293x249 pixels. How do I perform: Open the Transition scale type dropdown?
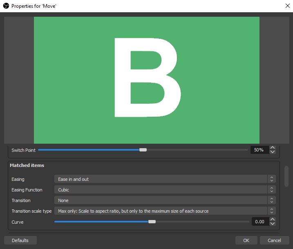pos(165,211)
